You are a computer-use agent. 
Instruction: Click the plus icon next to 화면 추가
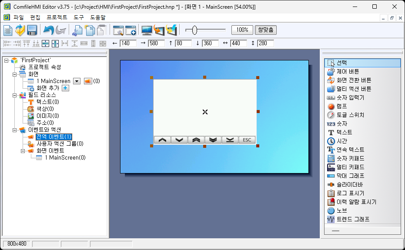click(65, 88)
